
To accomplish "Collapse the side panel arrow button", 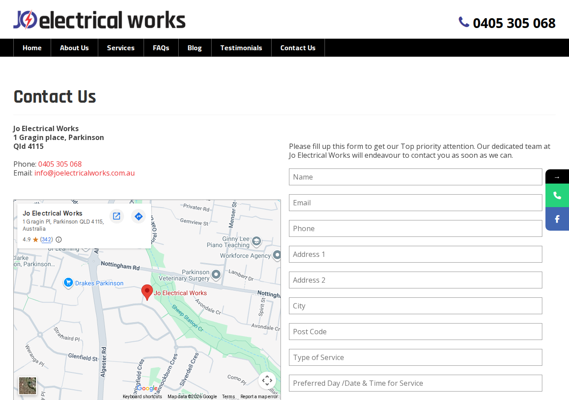I will point(557,177).
